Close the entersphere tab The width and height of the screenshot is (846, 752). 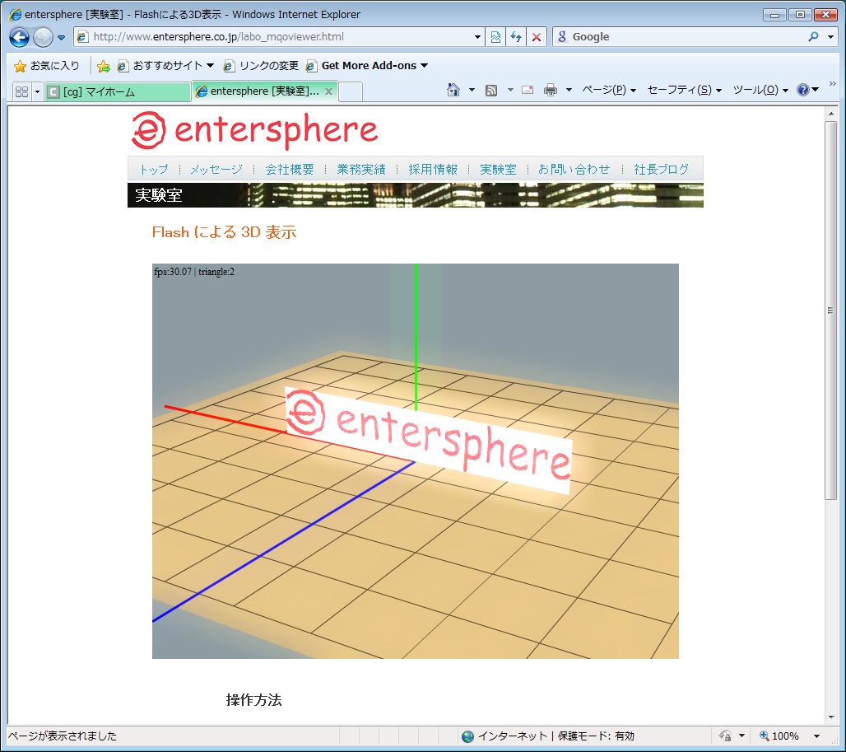[328, 91]
